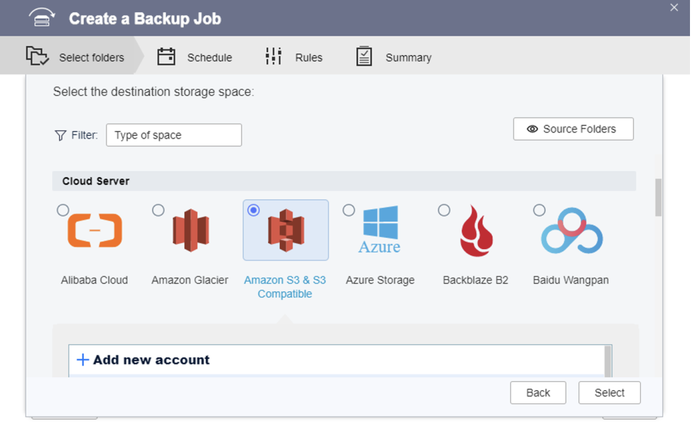
Task: Click the Create a Backup Job title
Action: click(x=145, y=18)
